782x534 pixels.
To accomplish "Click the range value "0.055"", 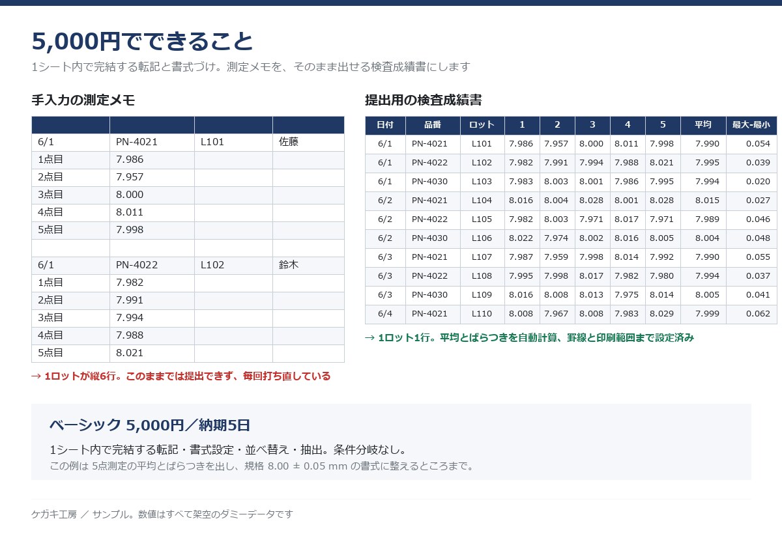I will pyautogui.click(x=758, y=257).
